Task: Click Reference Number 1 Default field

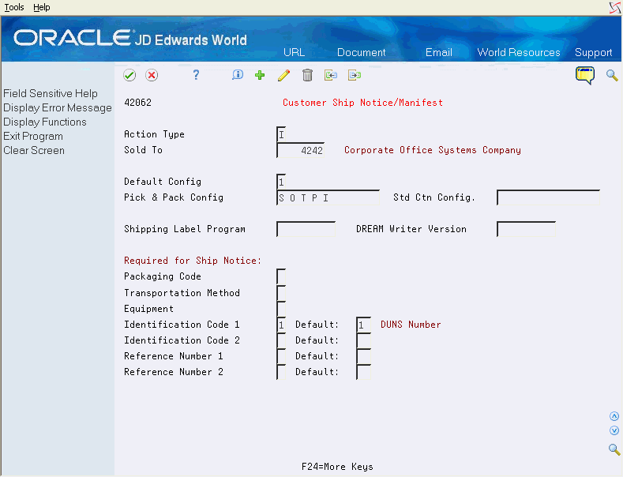Action: [x=363, y=356]
